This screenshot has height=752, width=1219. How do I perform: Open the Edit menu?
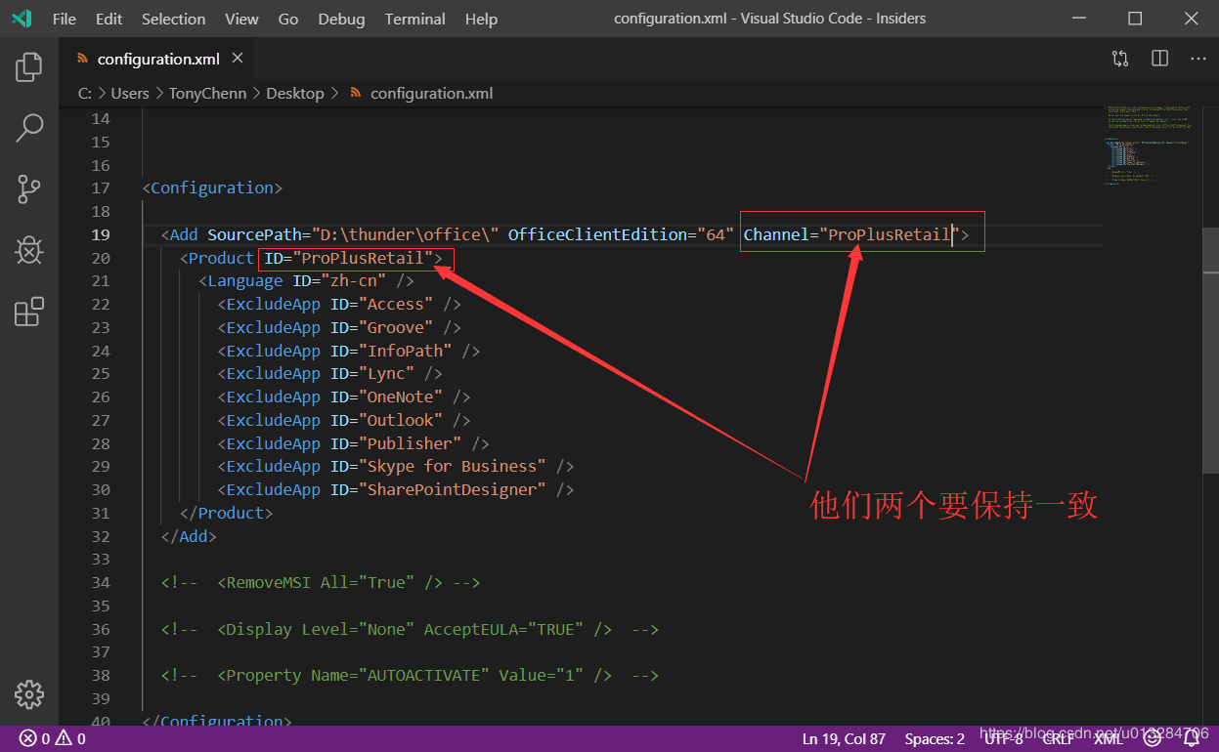(x=109, y=19)
